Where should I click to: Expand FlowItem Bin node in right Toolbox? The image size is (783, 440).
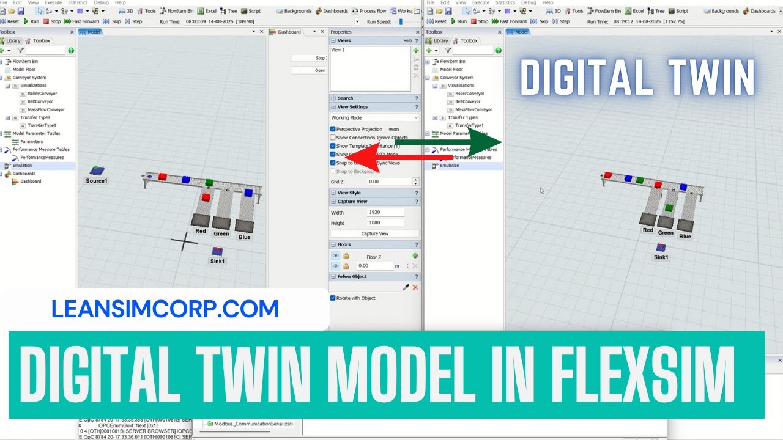pyautogui.click(x=428, y=61)
